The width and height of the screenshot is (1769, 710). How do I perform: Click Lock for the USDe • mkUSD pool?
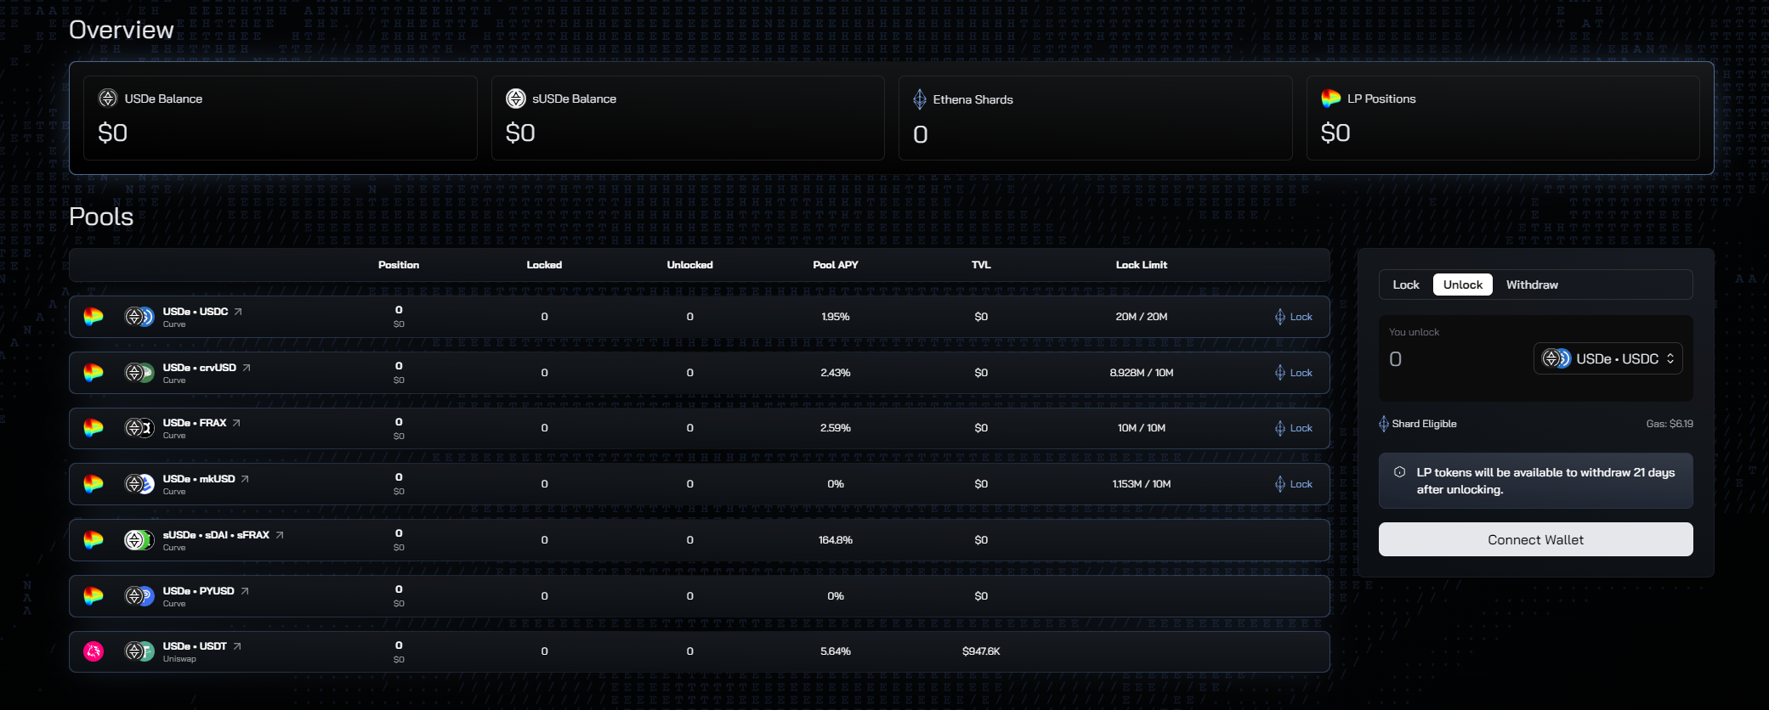tap(1294, 484)
